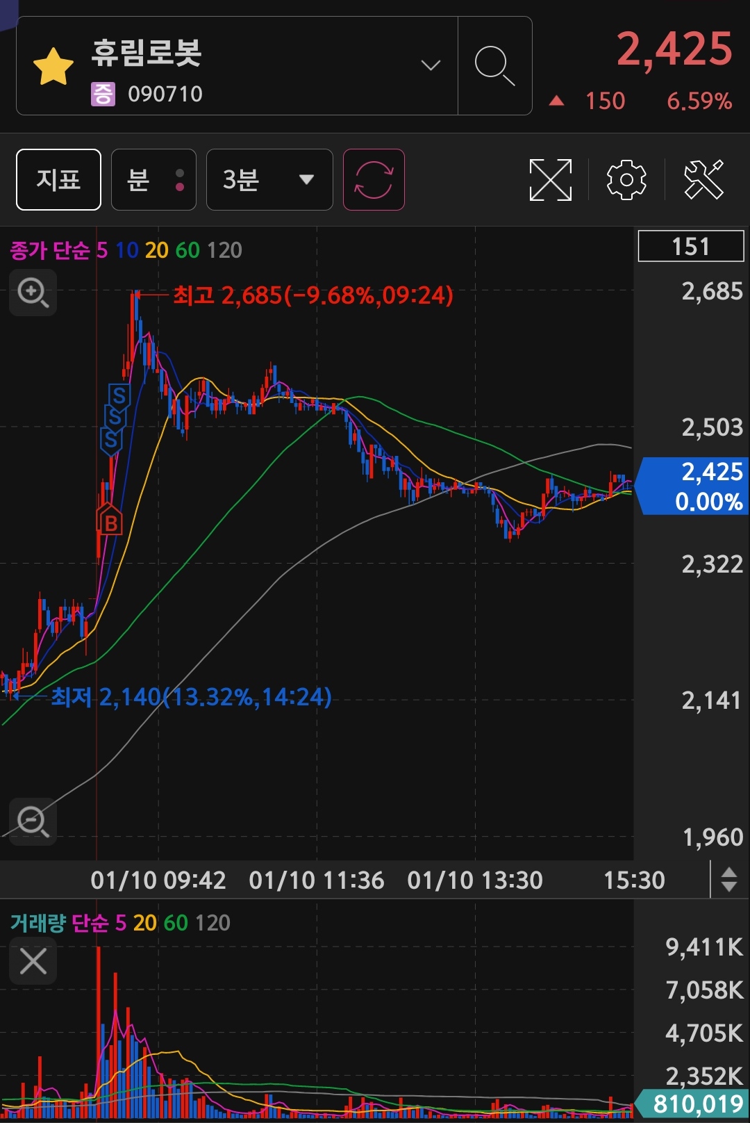
Task: Open the chart drawing tools icon
Action: coord(703,179)
